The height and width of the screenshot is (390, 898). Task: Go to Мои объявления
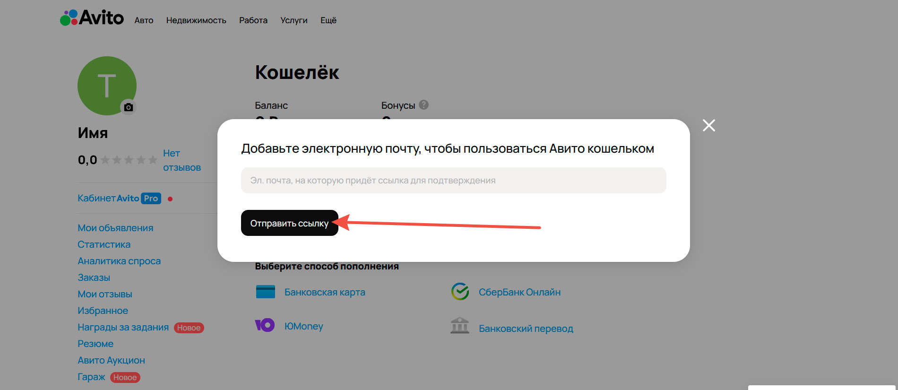[x=115, y=228]
